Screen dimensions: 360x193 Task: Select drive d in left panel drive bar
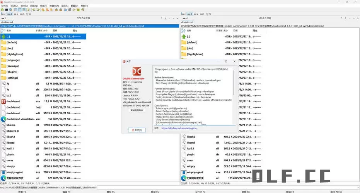click(10, 14)
